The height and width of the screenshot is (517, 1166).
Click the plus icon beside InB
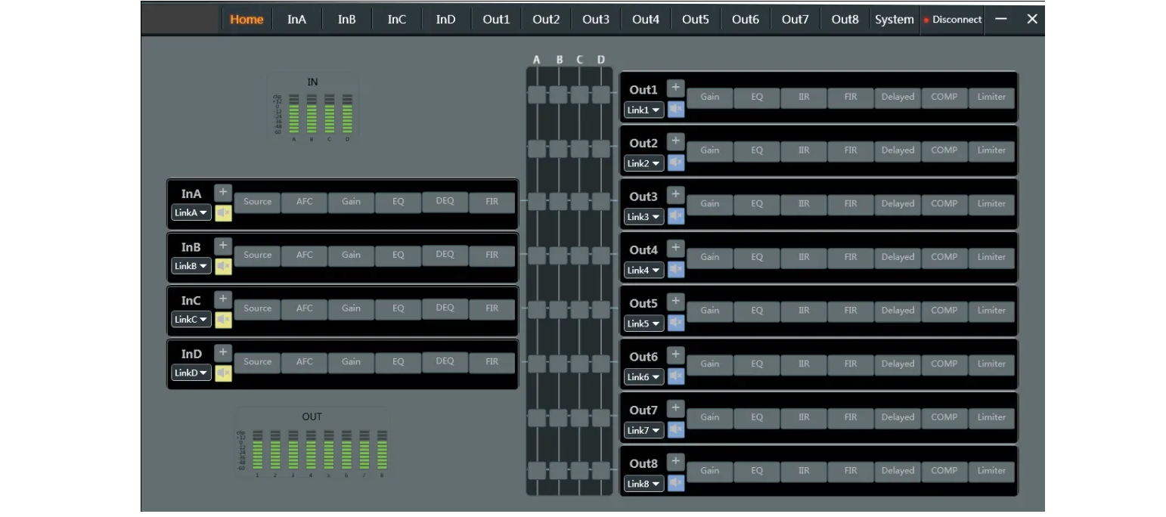222,246
